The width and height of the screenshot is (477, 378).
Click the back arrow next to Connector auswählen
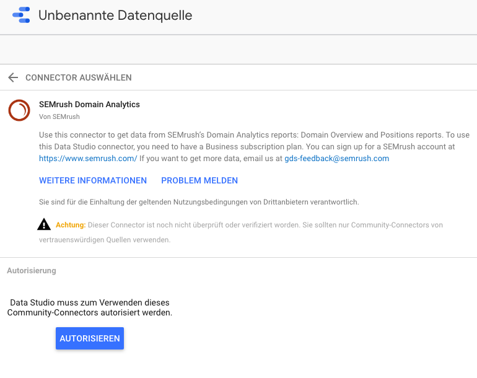coord(13,77)
